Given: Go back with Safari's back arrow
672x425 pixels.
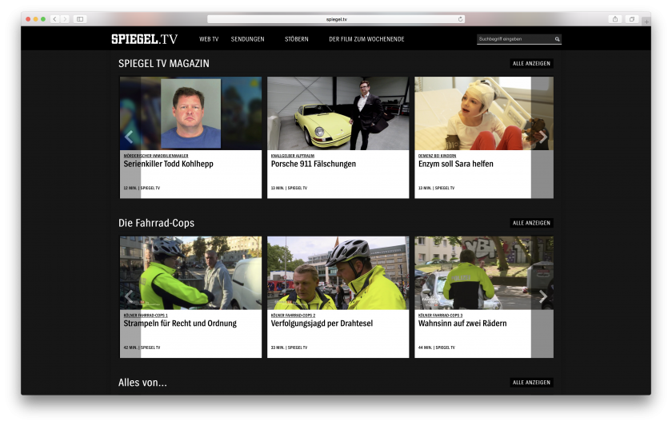Looking at the screenshot, I should (55, 19).
